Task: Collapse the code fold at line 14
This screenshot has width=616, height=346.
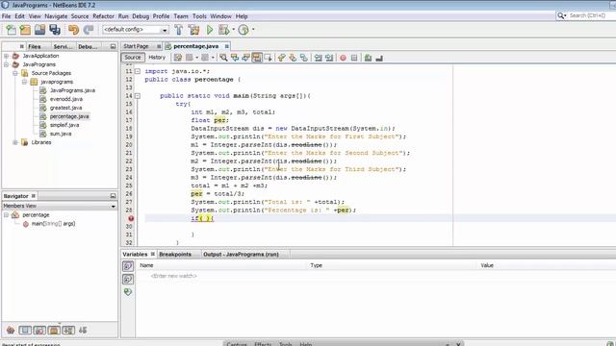Action: point(138,96)
